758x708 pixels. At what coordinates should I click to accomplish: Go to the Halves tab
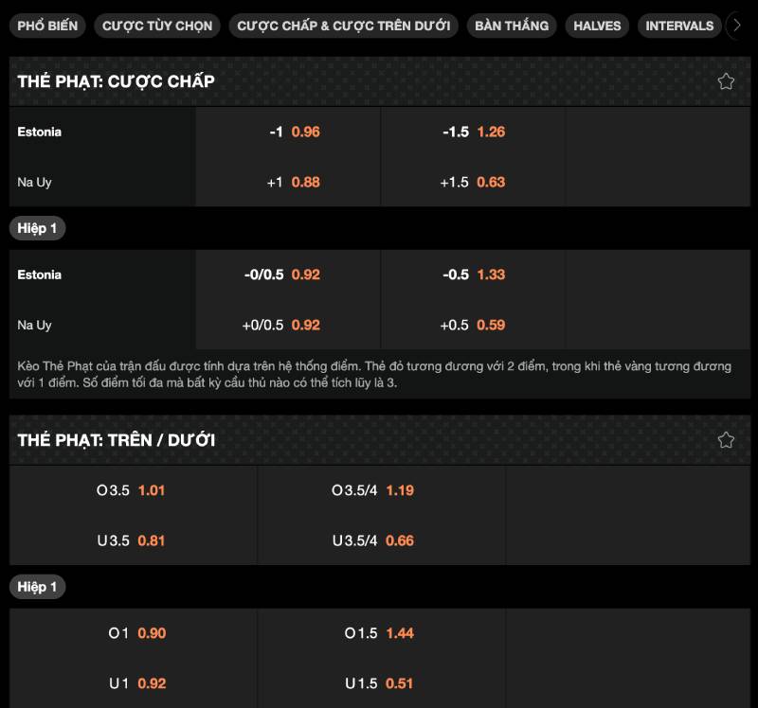pyautogui.click(x=597, y=26)
